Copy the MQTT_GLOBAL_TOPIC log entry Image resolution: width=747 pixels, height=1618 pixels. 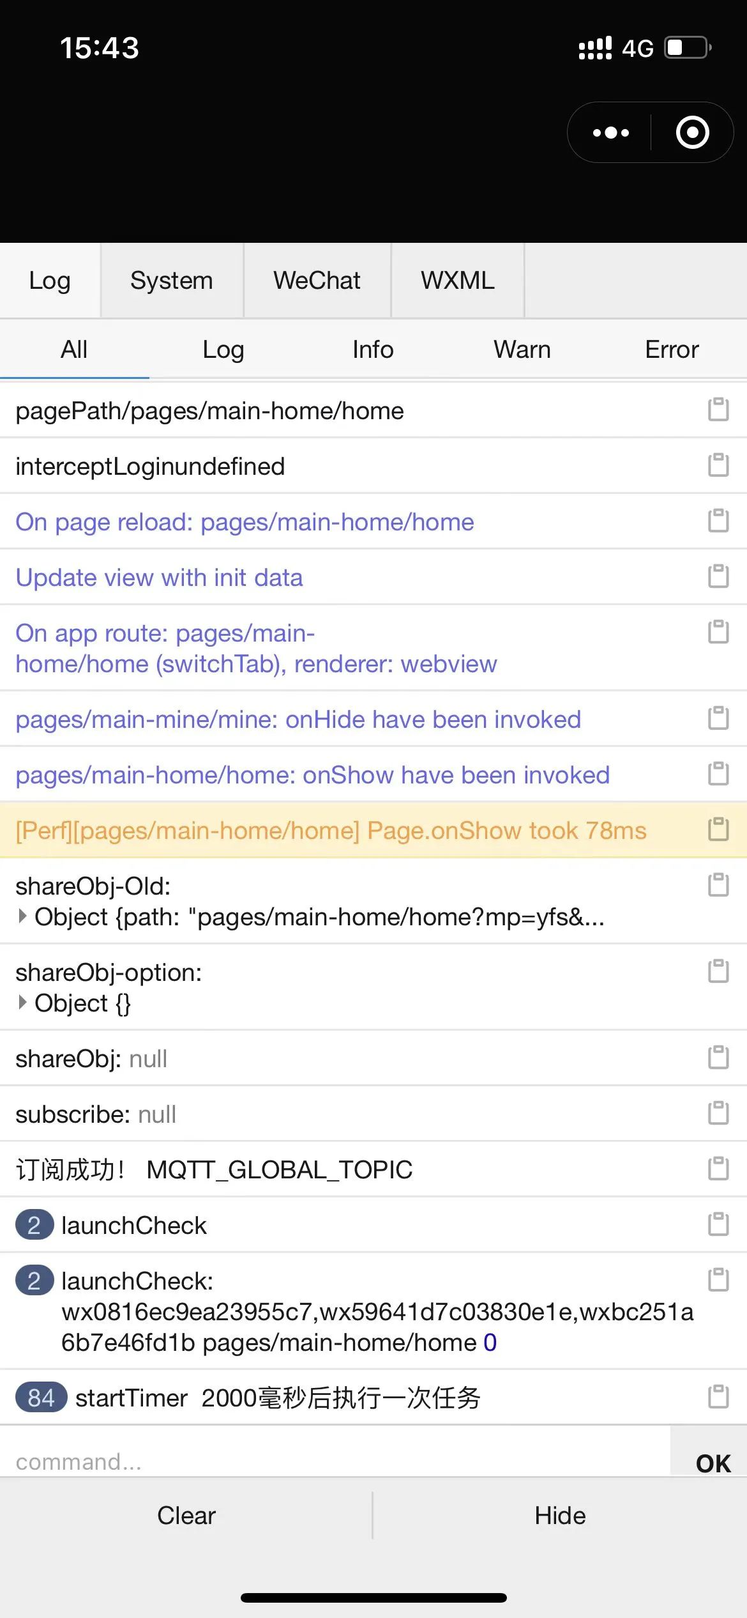[718, 1169]
